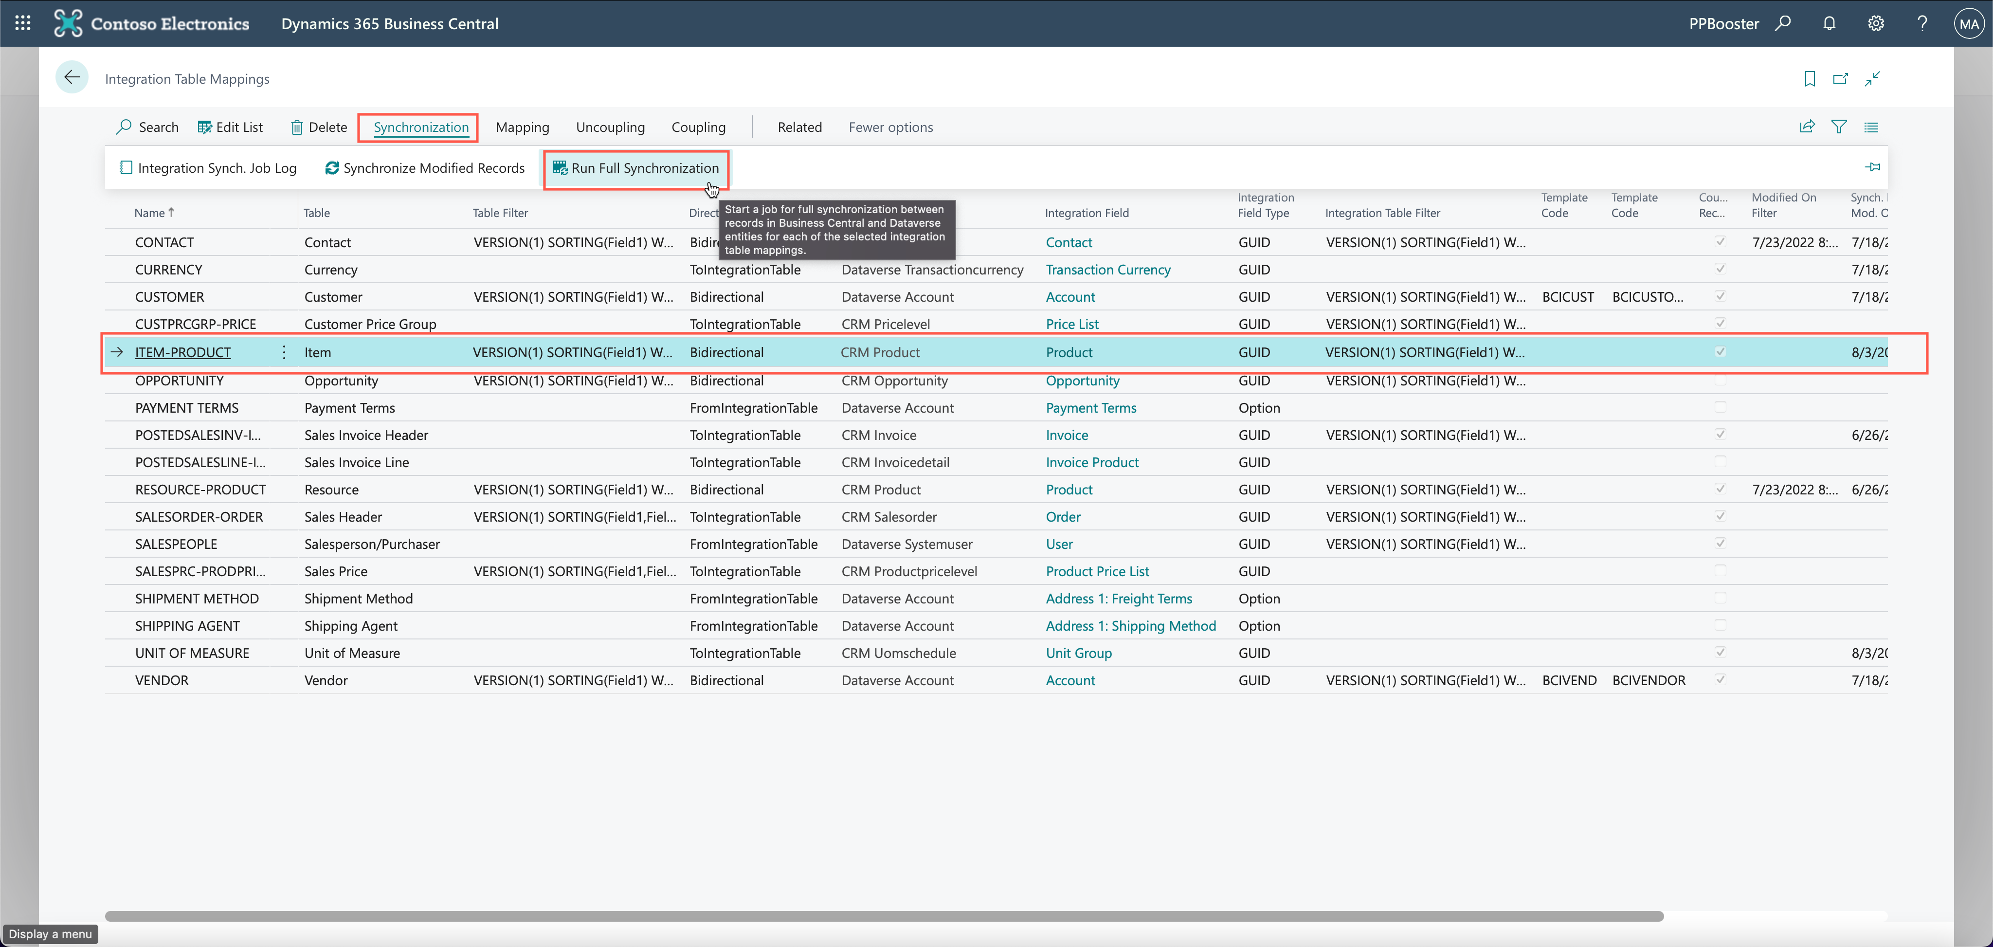Bookmark this page with the bookmark icon

click(1810, 78)
